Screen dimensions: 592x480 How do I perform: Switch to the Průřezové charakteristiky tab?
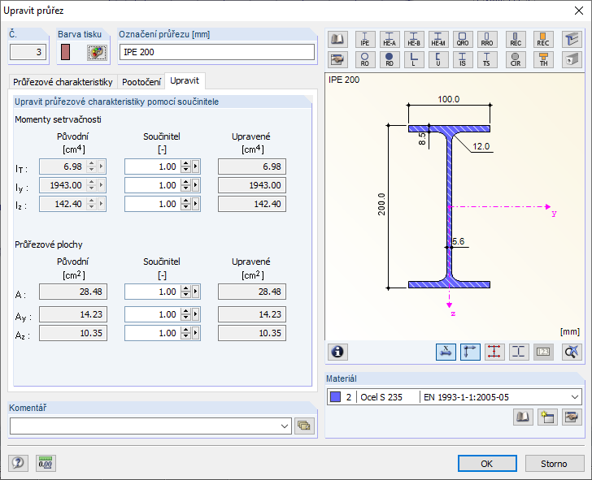(63, 82)
